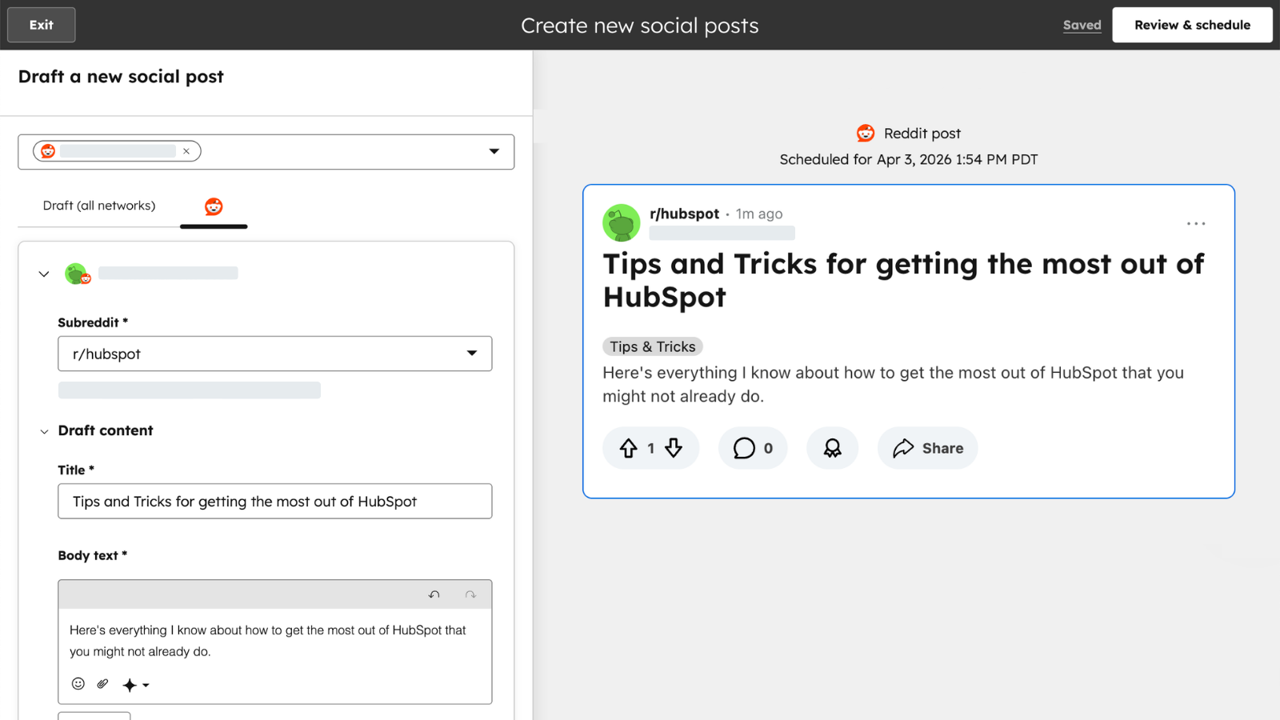Click the Saved link in the header
Image resolution: width=1280 pixels, height=720 pixels.
pos(1082,25)
